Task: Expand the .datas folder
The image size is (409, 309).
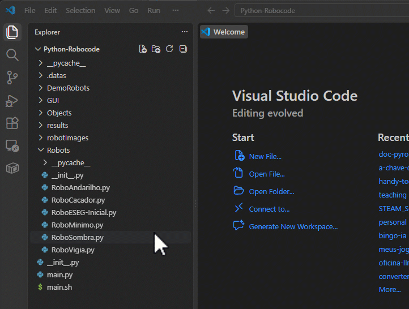Action: [40, 76]
